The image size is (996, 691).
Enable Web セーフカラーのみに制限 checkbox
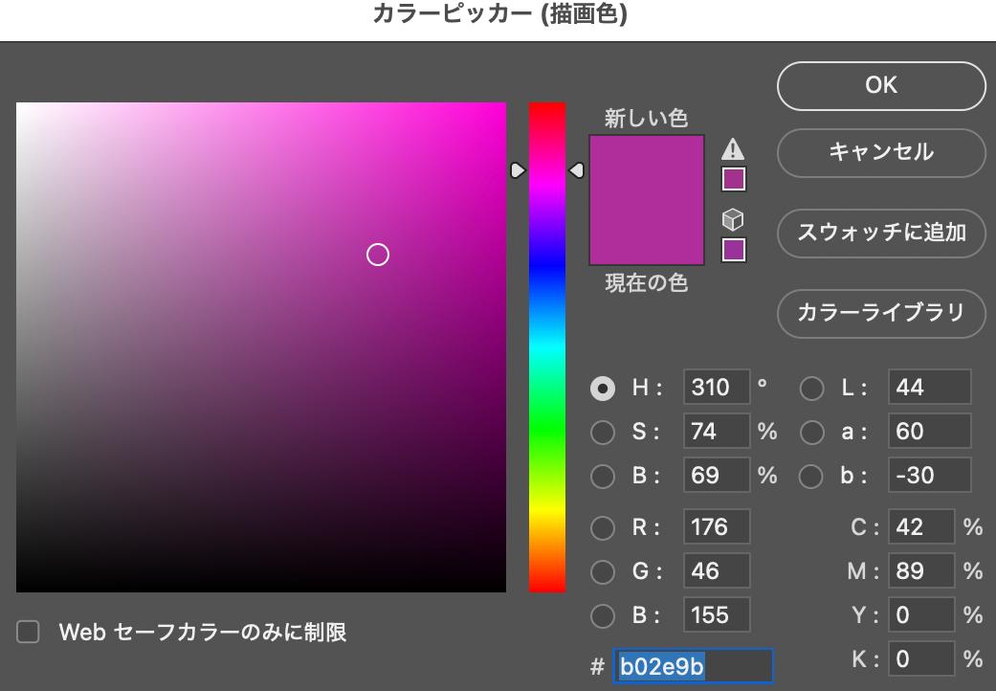[28, 632]
